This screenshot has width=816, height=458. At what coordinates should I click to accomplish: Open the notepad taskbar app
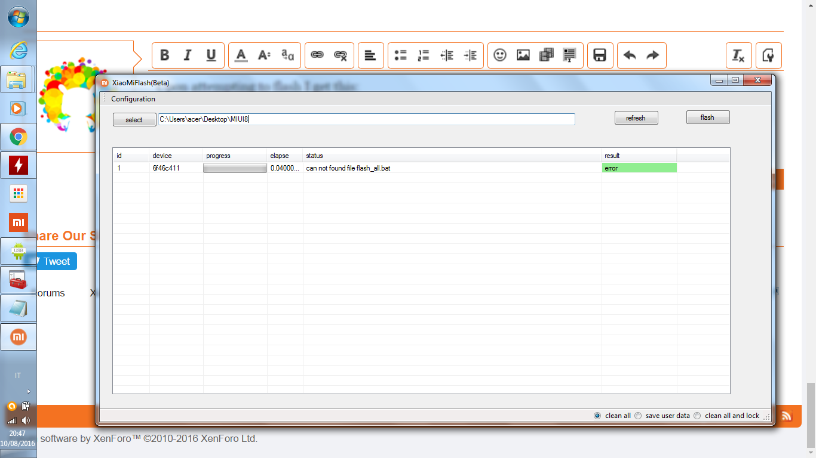tap(18, 308)
